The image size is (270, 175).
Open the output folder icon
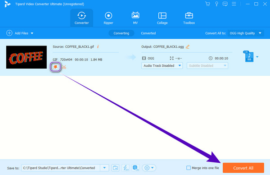(x=115, y=168)
